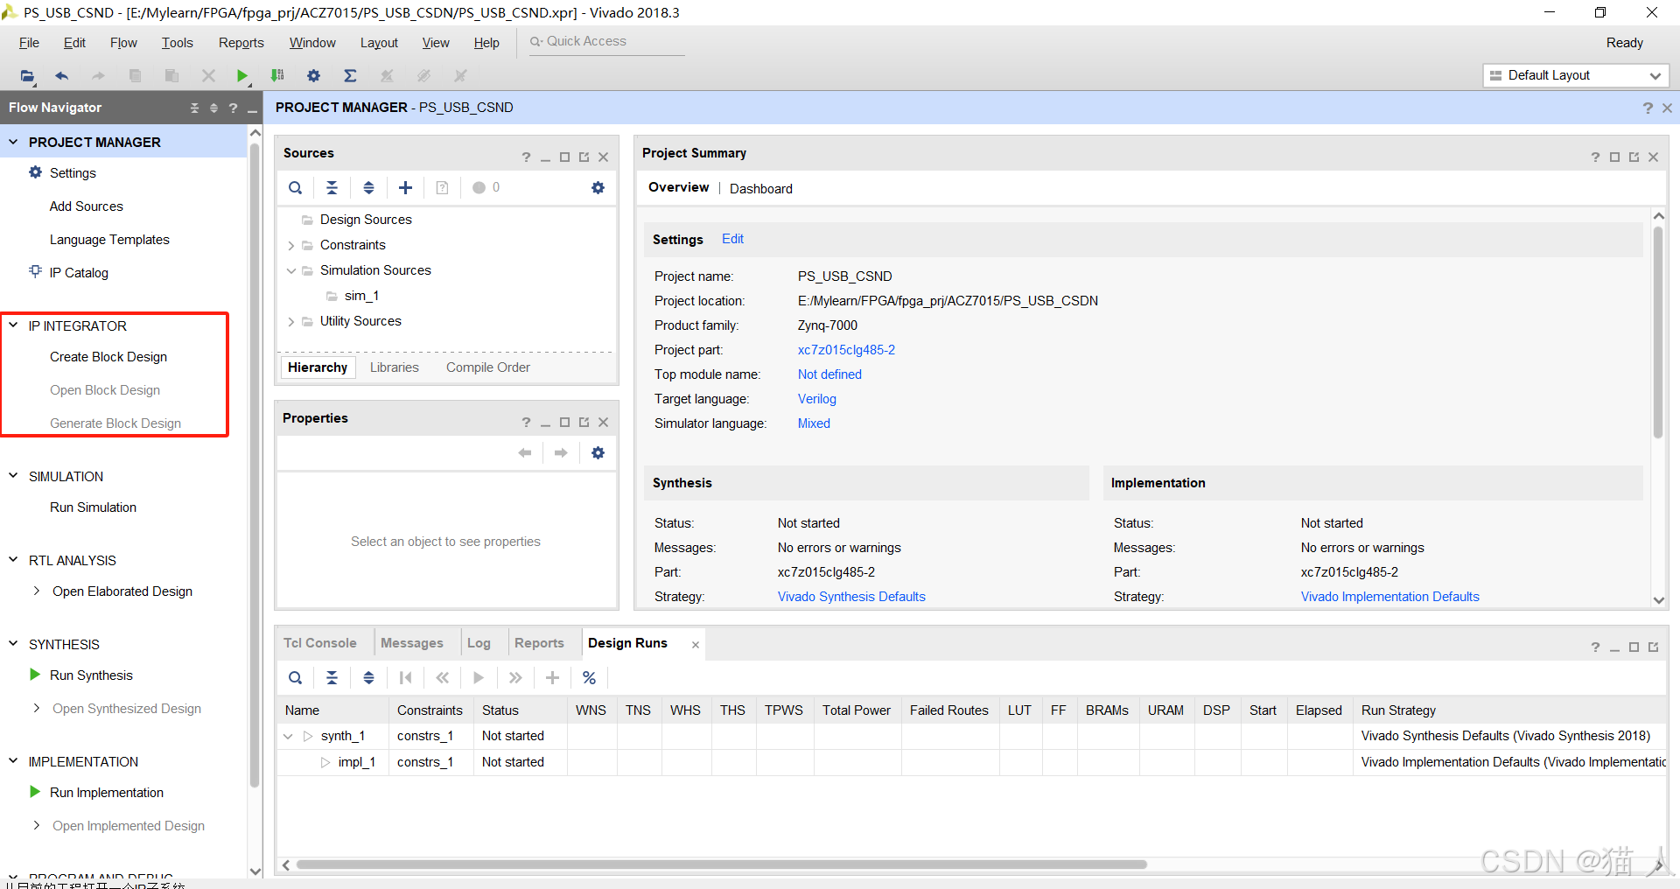1680x889 pixels.
Task: Collapse all rows in Design Runs
Action: (332, 678)
